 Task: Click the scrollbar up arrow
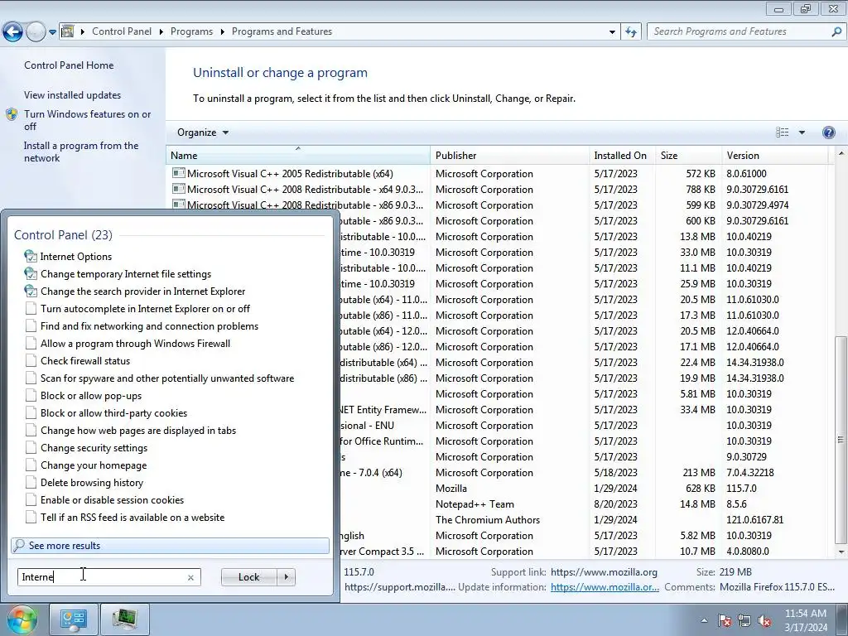point(841,153)
